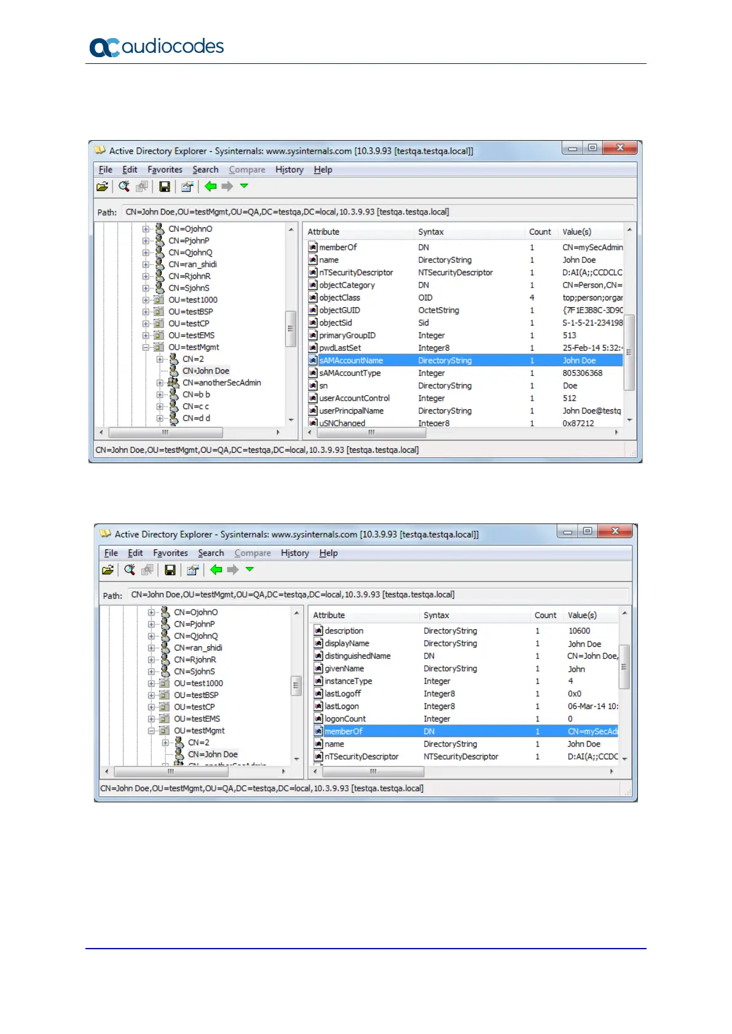Open the history dropdown arrow in the upper window toolbar

pyautogui.click(x=244, y=186)
